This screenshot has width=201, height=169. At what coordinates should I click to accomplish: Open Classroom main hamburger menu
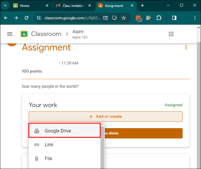[x=10, y=34]
